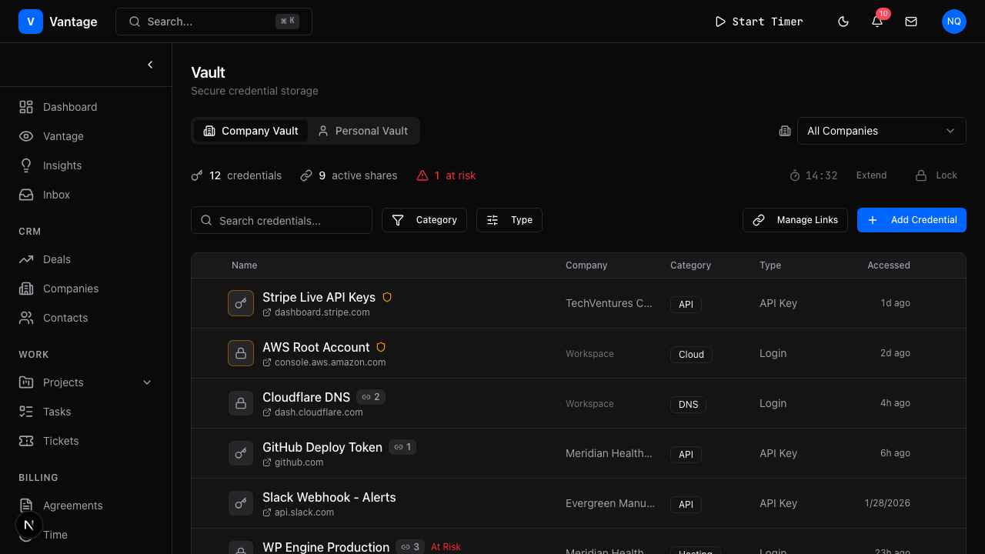The height and width of the screenshot is (554, 985).
Task: Click the Search credentials field
Action: (x=282, y=220)
